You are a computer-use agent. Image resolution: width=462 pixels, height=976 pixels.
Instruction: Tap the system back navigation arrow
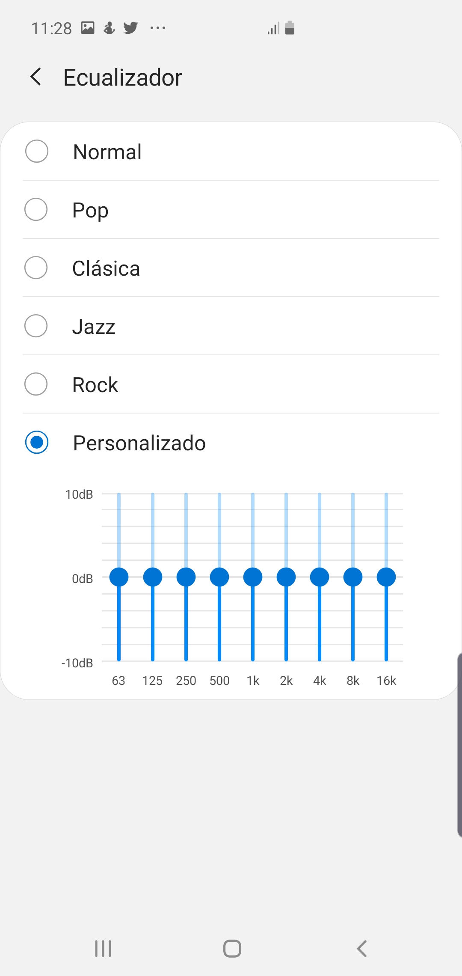coord(362,949)
